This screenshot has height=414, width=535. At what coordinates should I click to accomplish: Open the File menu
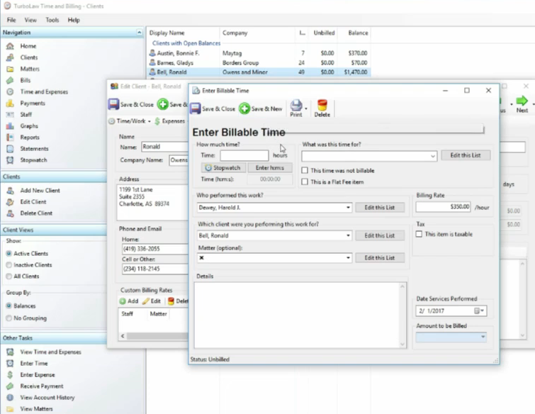coord(11,20)
